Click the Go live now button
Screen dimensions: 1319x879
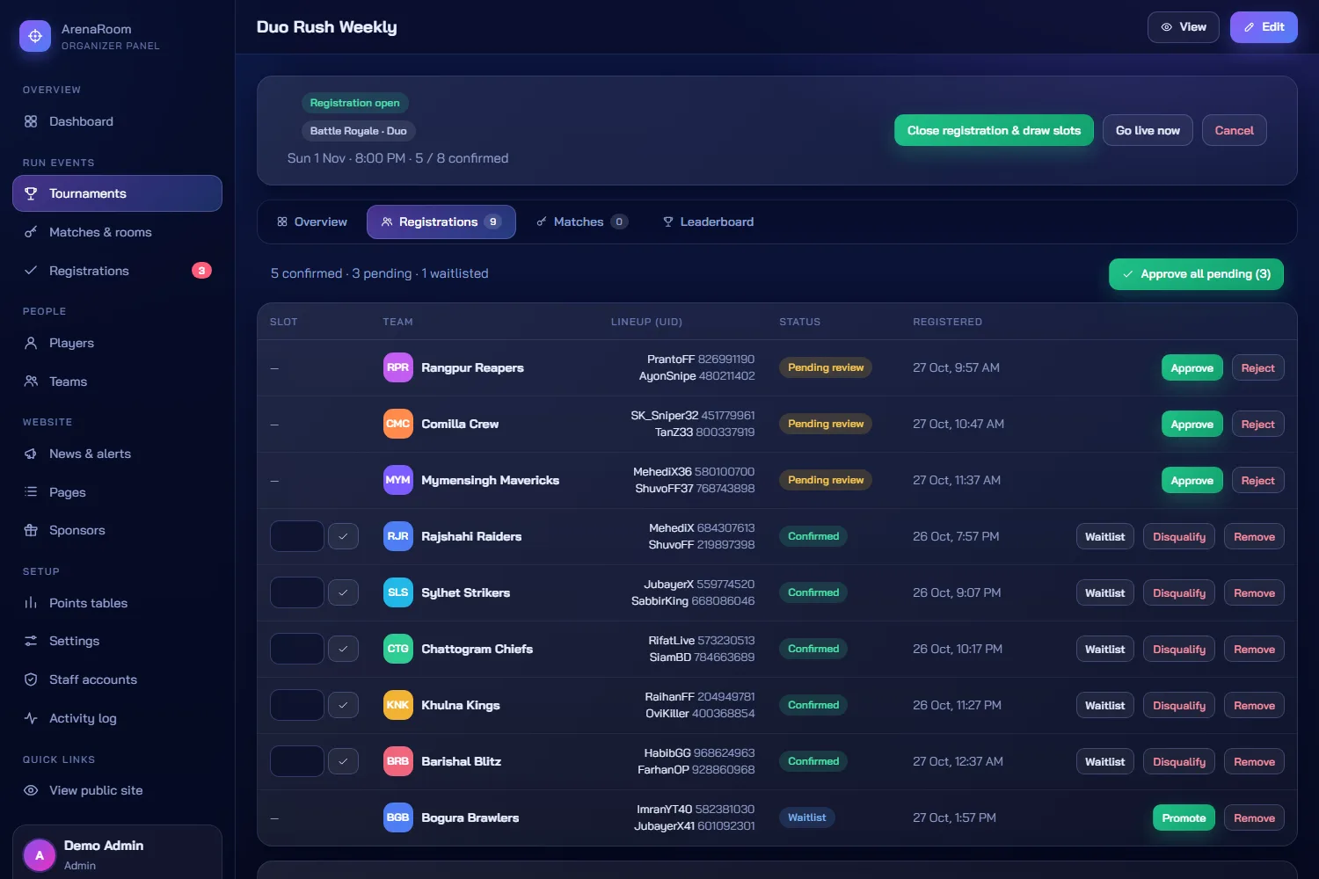pos(1148,130)
